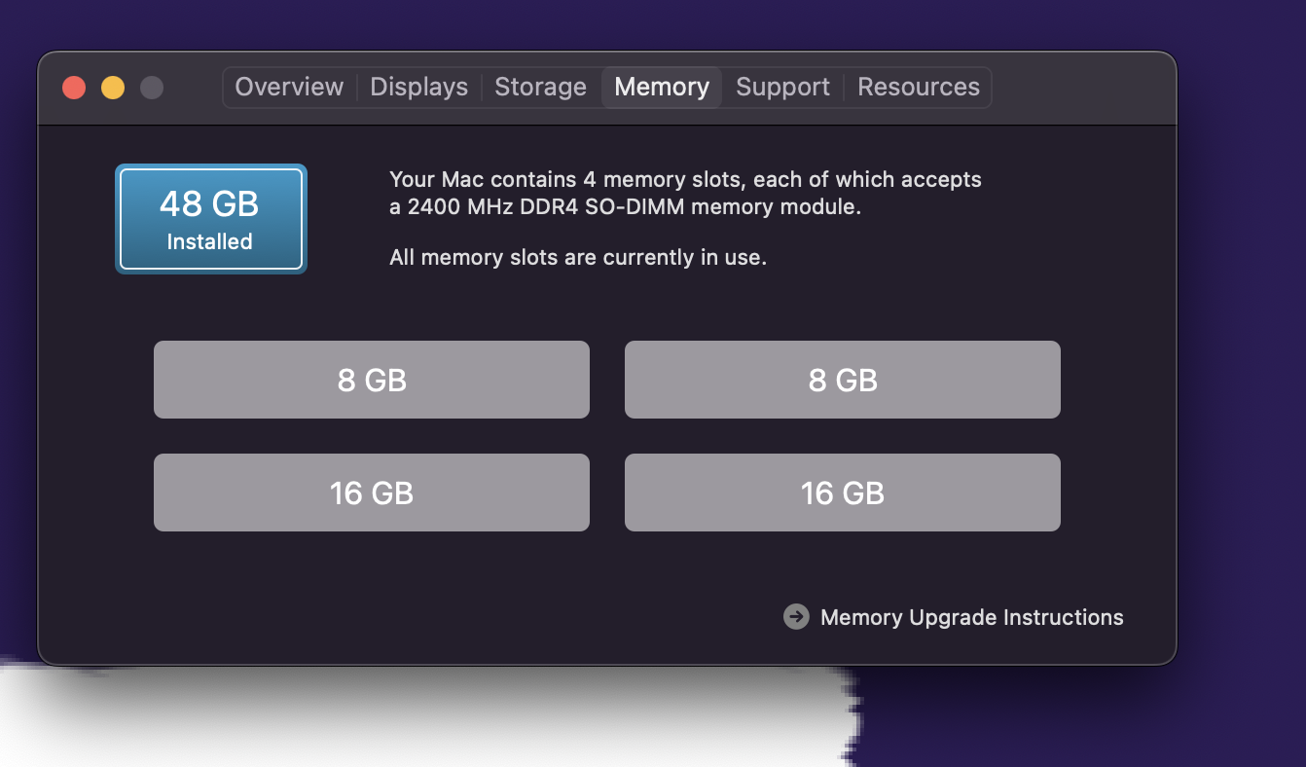This screenshot has height=767, width=1306.
Task: Click the first 8 GB memory module slot
Action: pos(371,380)
